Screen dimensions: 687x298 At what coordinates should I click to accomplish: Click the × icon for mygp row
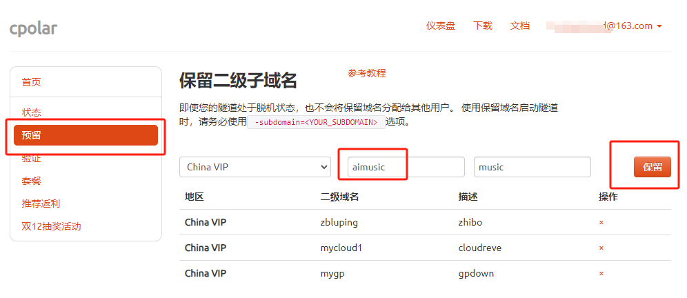coord(601,273)
